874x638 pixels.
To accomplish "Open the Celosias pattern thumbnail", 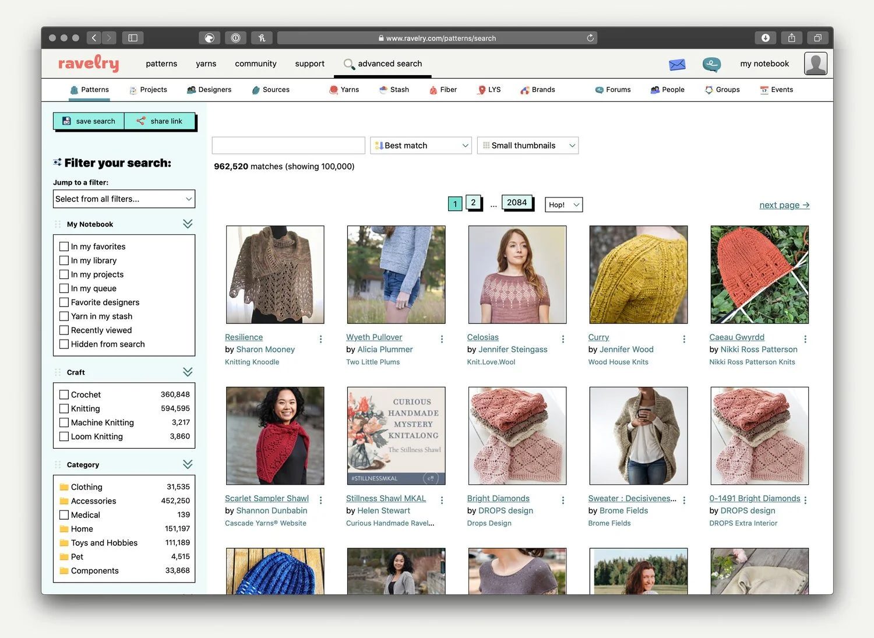I will 517,274.
